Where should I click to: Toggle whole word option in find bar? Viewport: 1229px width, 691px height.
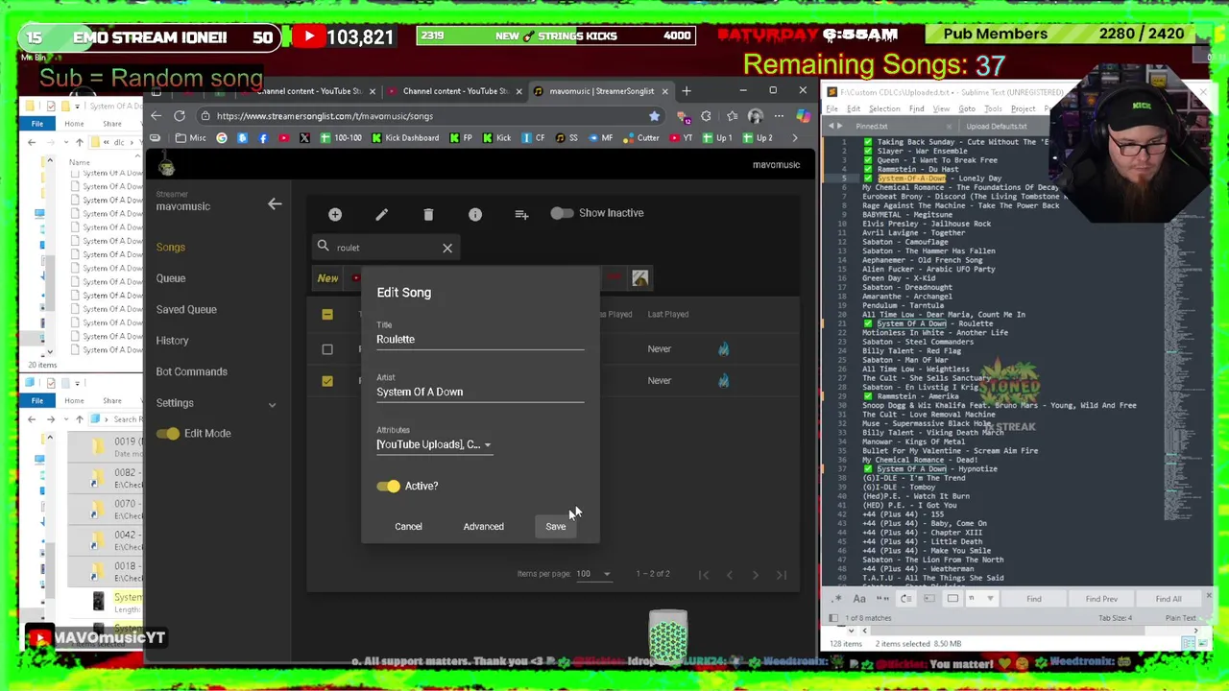click(x=882, y=599)
